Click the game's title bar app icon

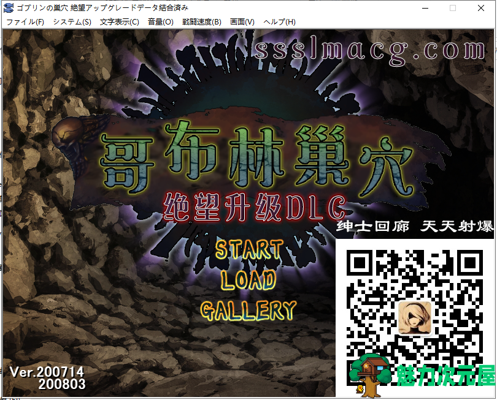click(9, 8)
